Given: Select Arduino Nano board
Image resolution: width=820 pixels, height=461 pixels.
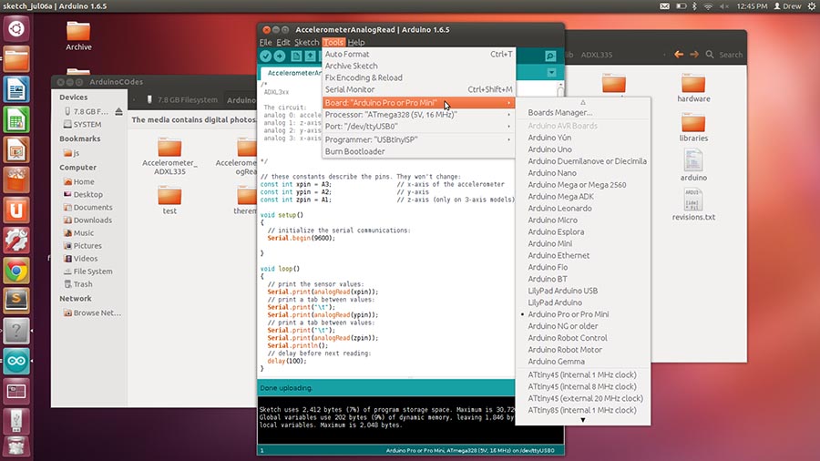Looking at the screenshot, I should point(552,173).
